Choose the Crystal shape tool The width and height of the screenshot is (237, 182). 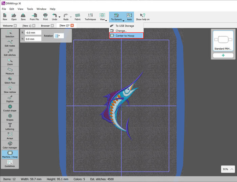[x=10, y=108]
